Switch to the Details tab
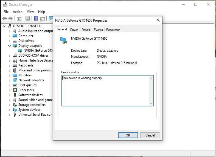Screen dimensions: 216x157 pyautogui.click(x=86, y=30)
